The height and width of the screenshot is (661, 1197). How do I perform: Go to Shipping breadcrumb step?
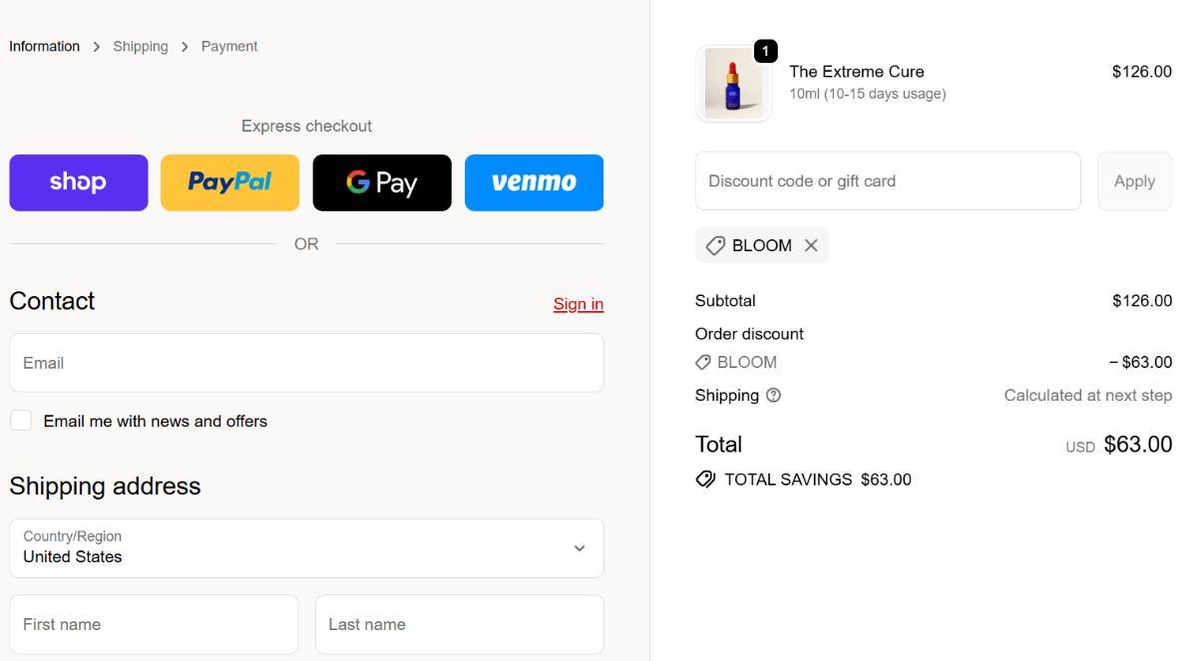[x=141, y=47]
